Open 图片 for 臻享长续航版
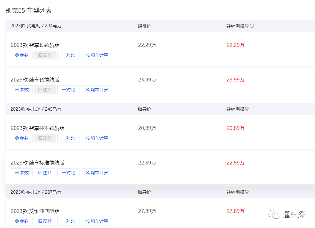Screen dimensions: 315x228 coord(45,90)
